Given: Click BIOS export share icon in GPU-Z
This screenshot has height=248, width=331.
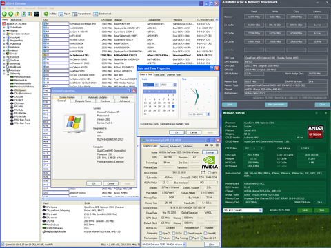Looking at the screenshot, I should [x=203, y=172].
